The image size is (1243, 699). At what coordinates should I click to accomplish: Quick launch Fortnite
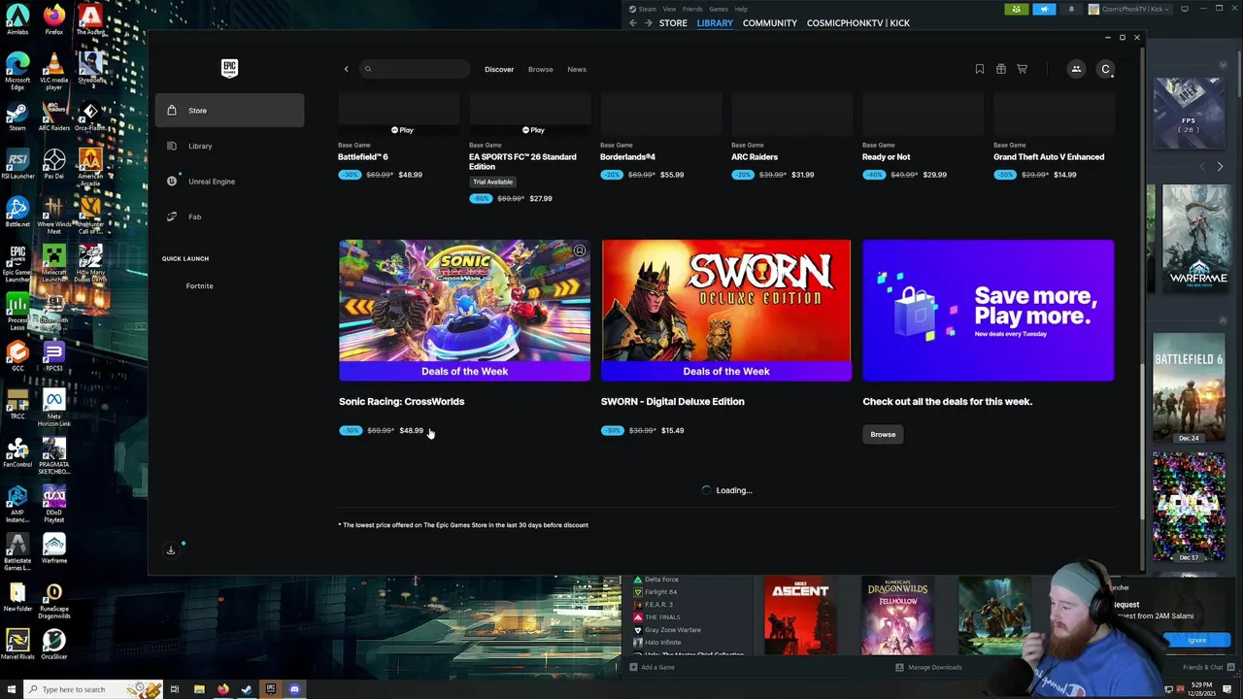coord(199,286)
